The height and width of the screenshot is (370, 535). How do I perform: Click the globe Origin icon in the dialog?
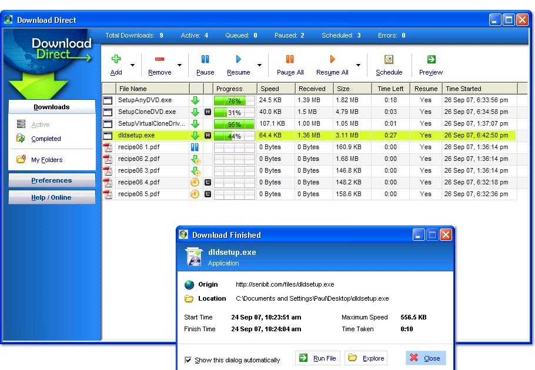point(189,284)
